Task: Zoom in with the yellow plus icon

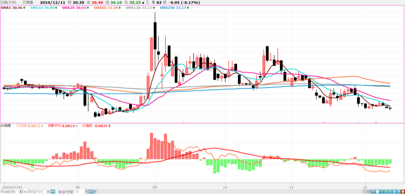Action: [386, 192]
